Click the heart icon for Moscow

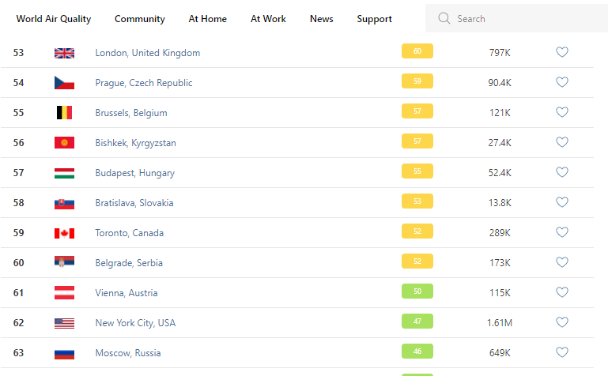(x=562, y=353)
